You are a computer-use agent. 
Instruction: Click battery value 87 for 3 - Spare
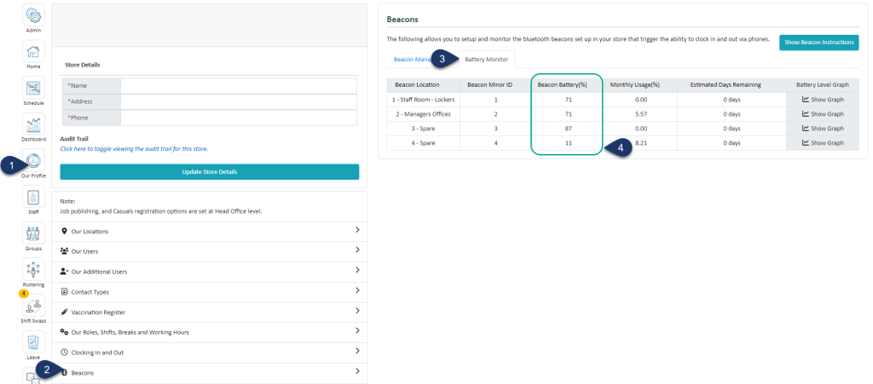click(568, 129)
